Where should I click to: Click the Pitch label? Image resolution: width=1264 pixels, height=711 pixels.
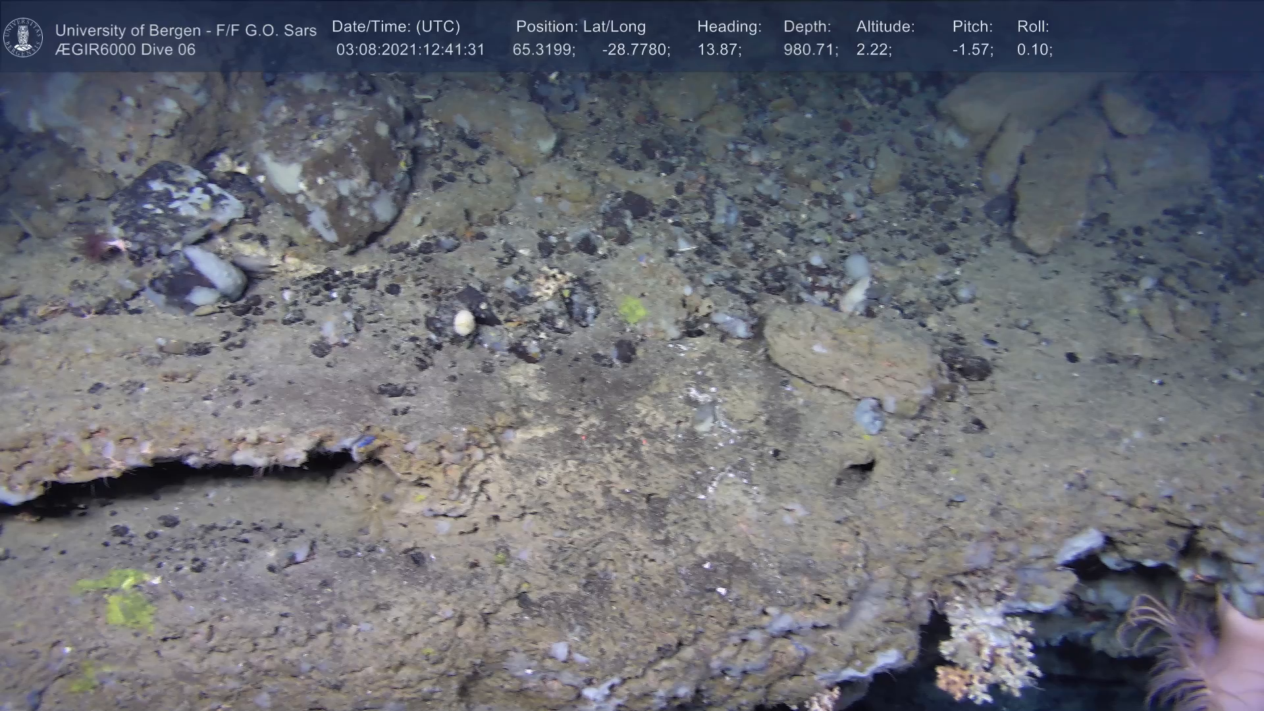pyautogui.click(x=972, y=27)
